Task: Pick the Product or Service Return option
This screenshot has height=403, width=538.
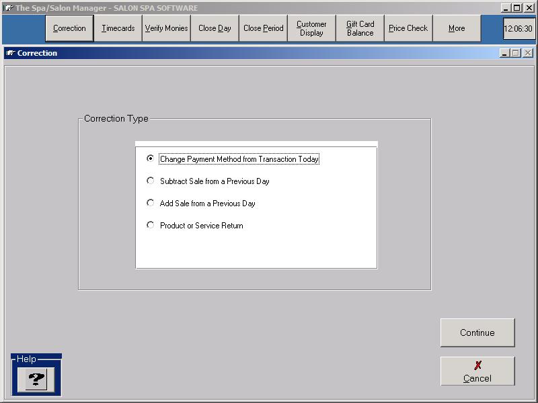Action: [151, 226]
